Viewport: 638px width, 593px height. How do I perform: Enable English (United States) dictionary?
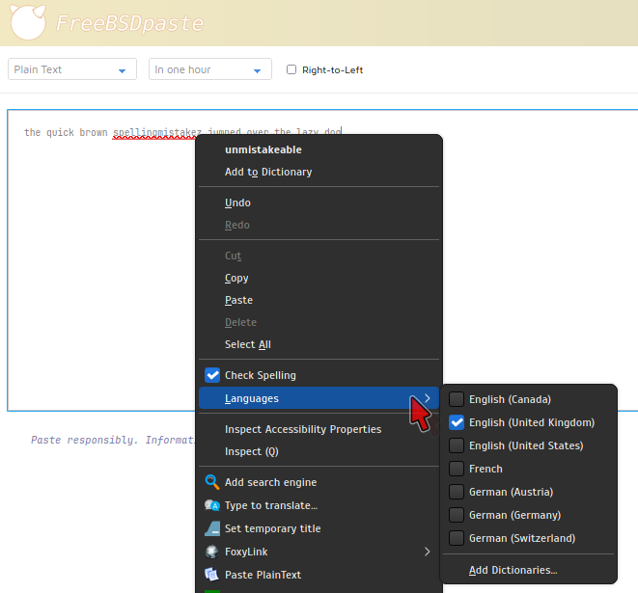point(457,445)
